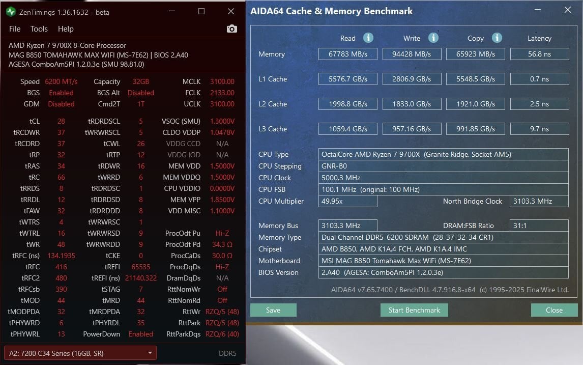
Task: Open the Tools menu in ZenTimings
Action: (x=39, y=29)
